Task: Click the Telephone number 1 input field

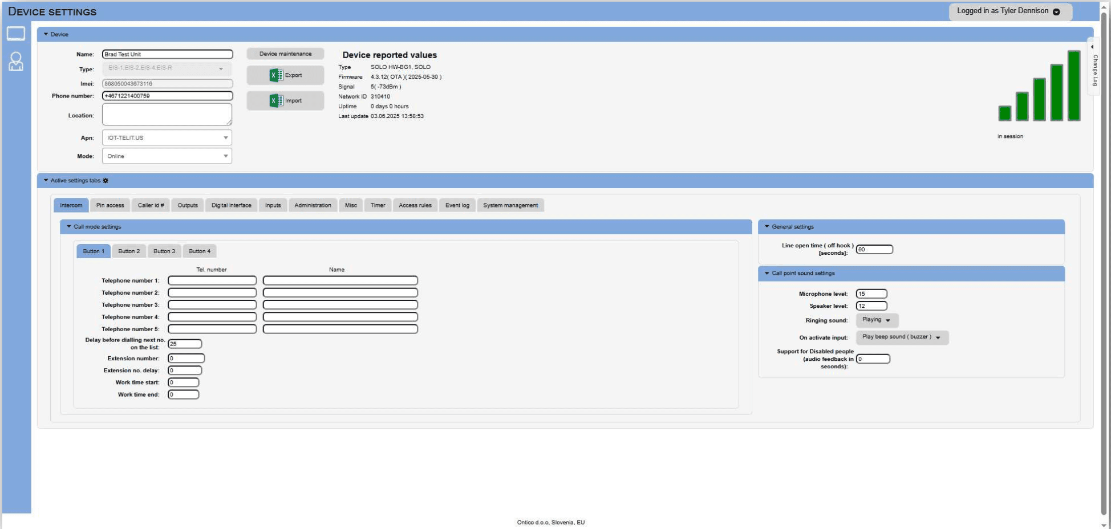Action: (x=212, y=280)
